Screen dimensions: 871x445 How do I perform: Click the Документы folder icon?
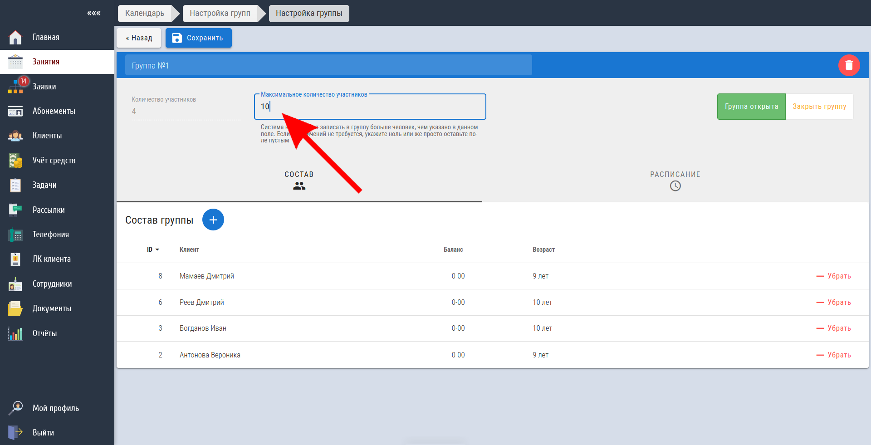click(x=15, y=308)
